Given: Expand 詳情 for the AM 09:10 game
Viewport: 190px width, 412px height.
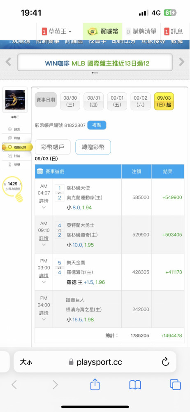Looking at the screenshot, I should (x=44, y=238).
